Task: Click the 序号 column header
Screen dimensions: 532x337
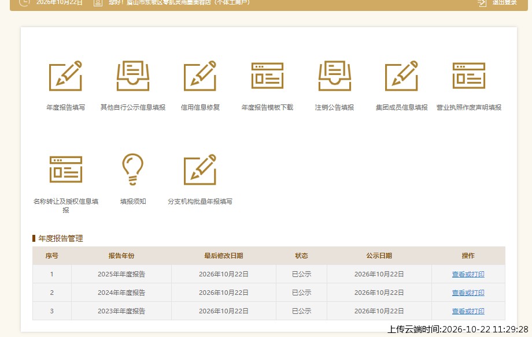Action: click(52, 256)
